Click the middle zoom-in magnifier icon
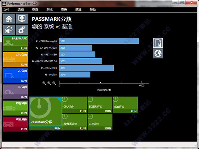 click(x=49, y=83)
